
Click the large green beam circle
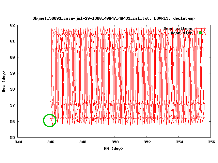pos(50,120)
